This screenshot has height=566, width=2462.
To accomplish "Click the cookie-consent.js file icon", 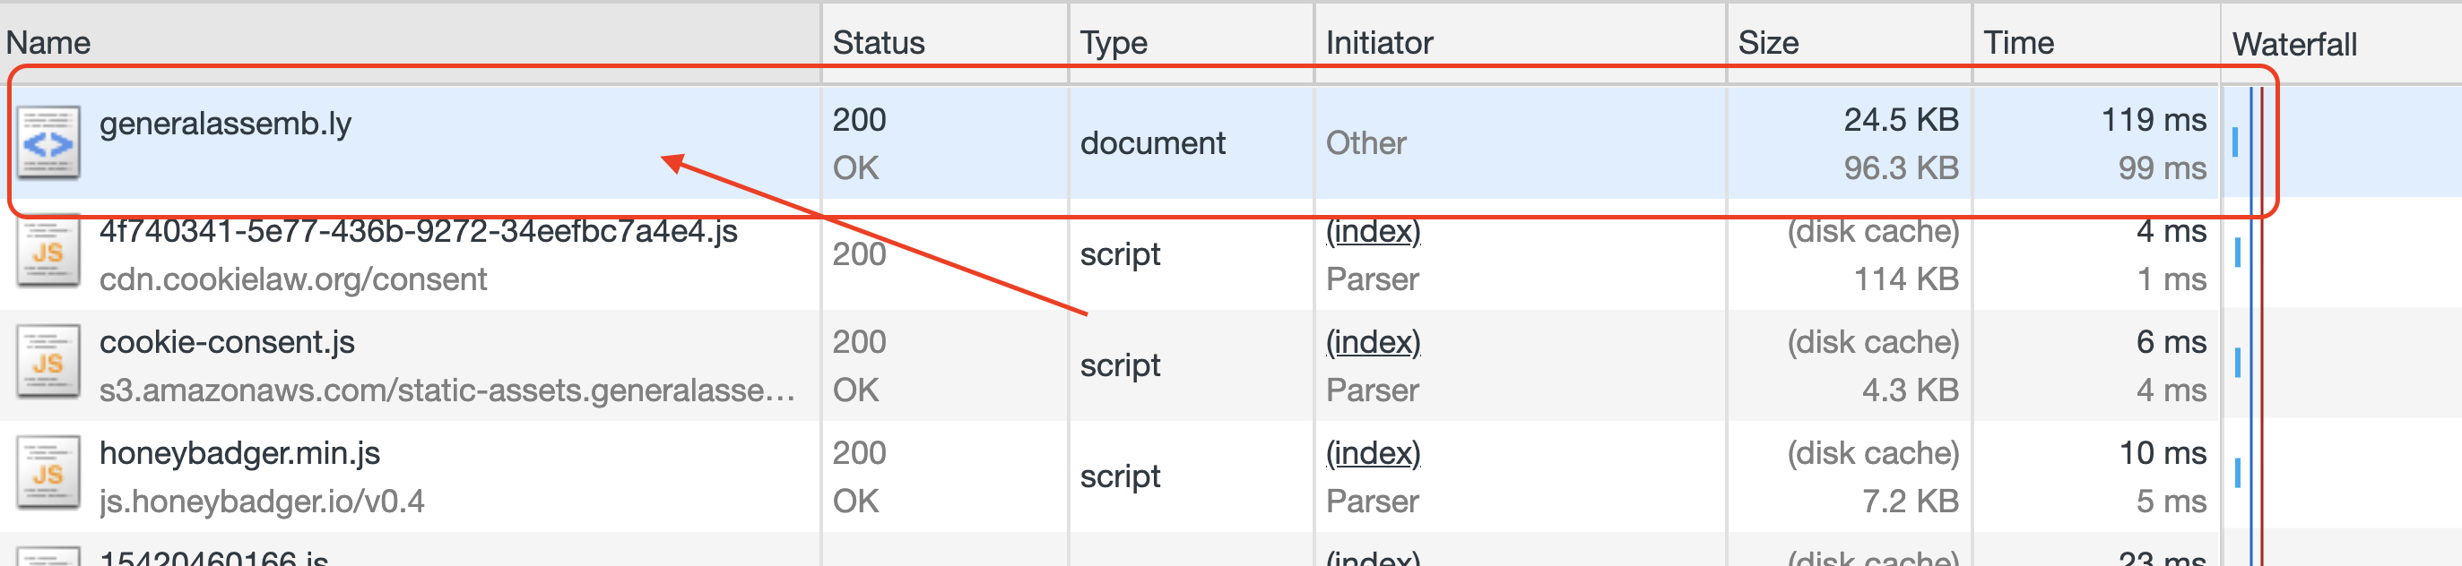I will click(x=48, y=364).
